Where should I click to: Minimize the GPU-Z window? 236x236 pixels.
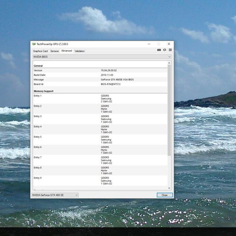click(x=149, y=44)
